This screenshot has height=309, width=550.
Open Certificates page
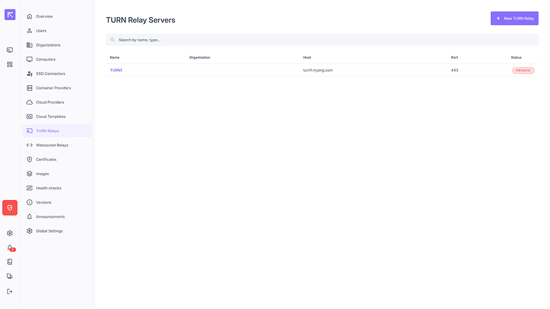click(46, 159)
